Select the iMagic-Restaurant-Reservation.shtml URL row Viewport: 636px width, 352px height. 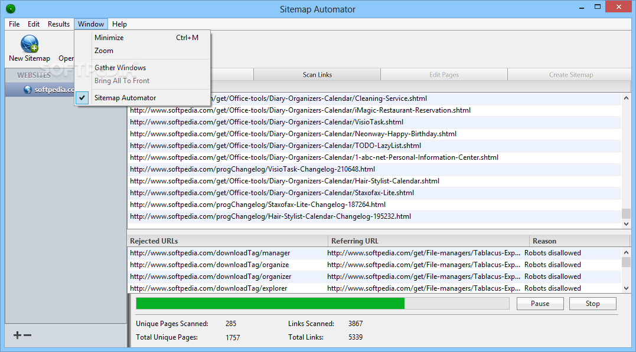click(374, 110)
